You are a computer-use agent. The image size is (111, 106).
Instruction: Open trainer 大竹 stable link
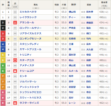click(89, 71)
